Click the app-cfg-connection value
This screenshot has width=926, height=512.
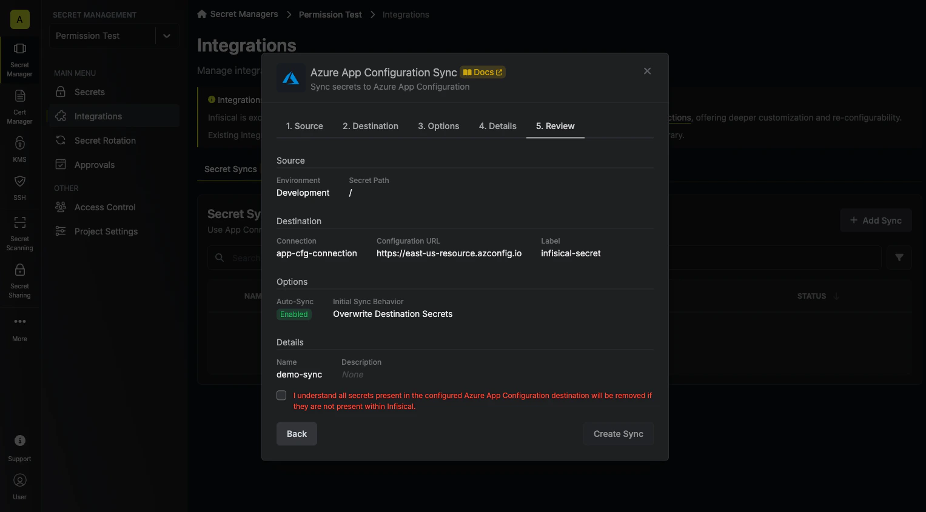point(317,253)
